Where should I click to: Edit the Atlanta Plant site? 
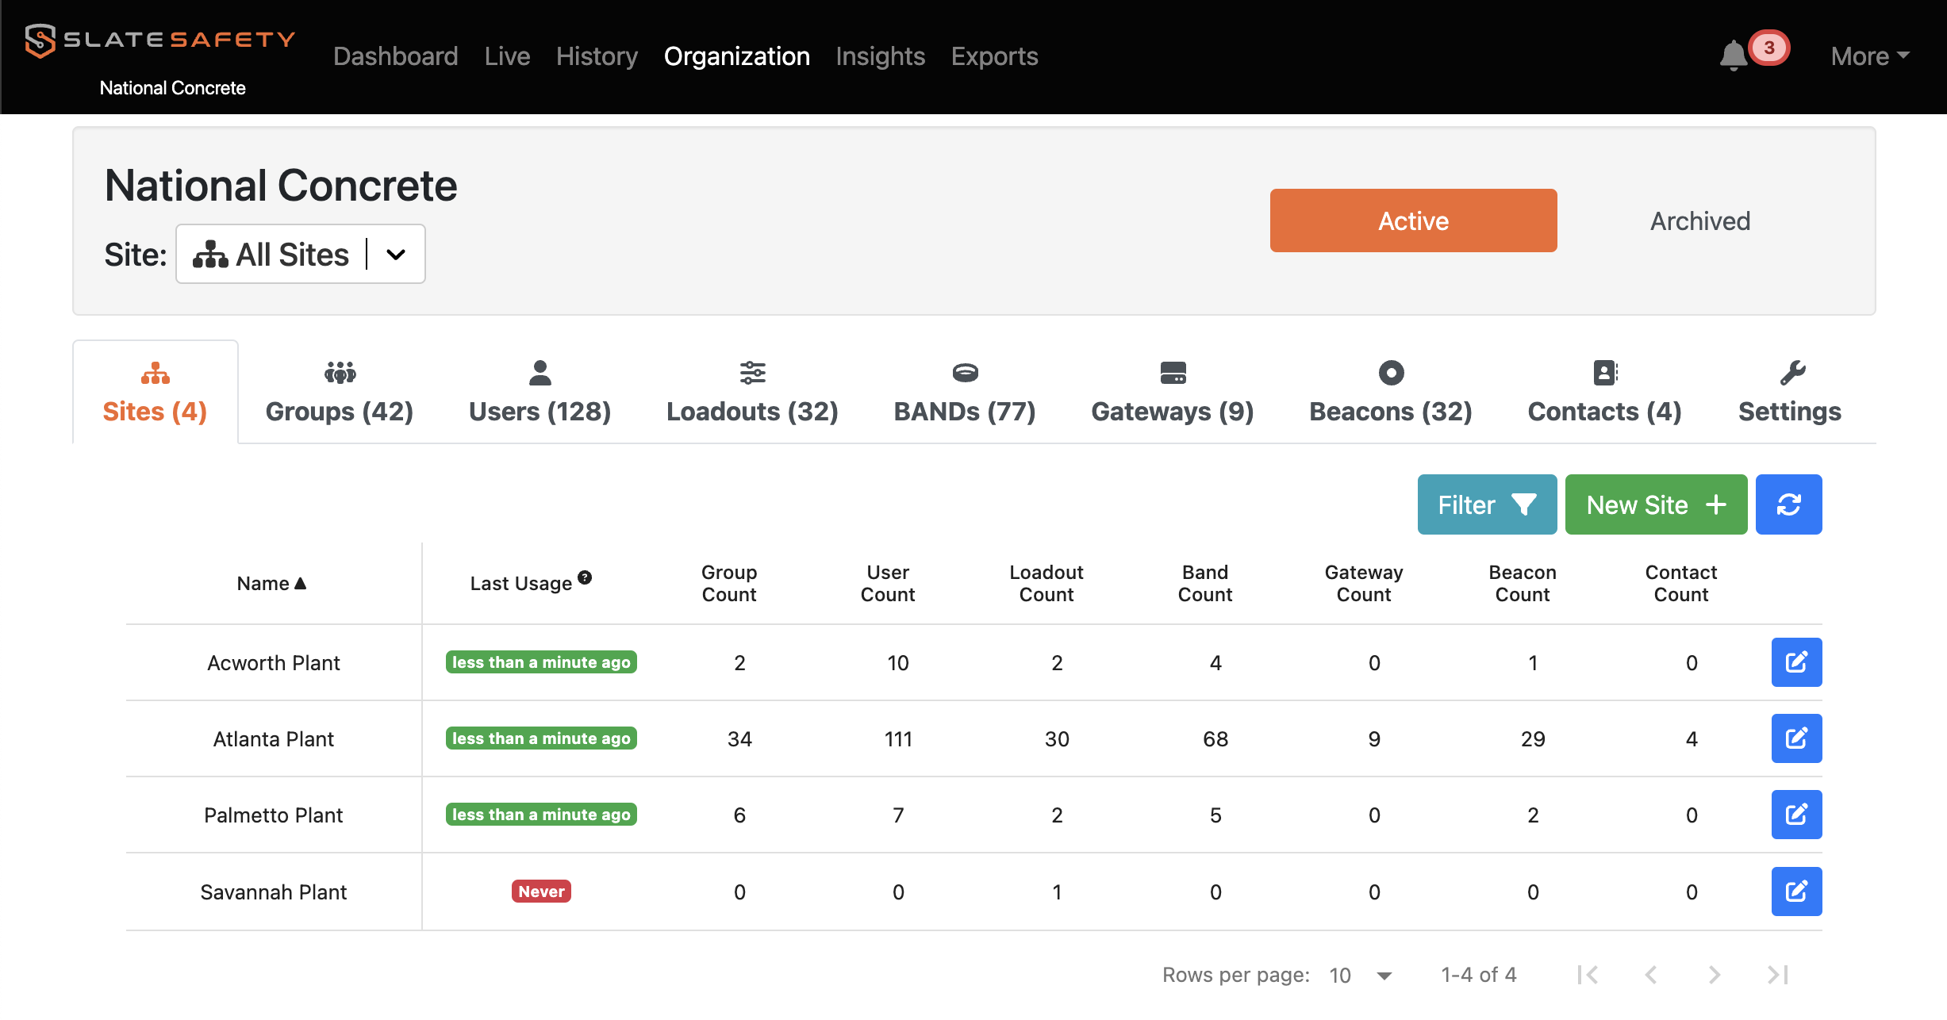tap(1796, 738)
